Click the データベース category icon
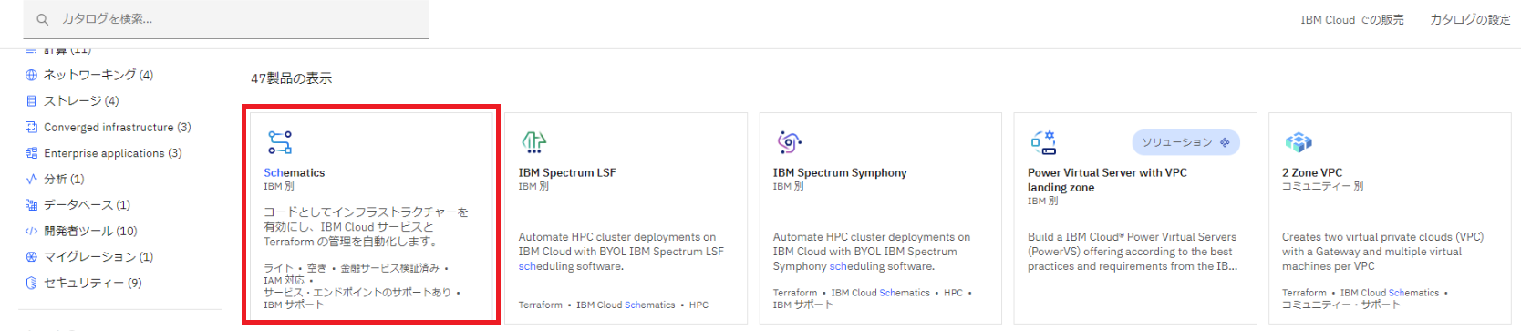The image size is (1521, 331). (x=31, y=205)
